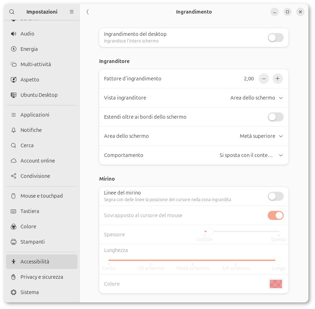Toggle Estendi oltre ai bordi dello schermo
Viewport: 315px width, 309px height.
tap(275, 117)
